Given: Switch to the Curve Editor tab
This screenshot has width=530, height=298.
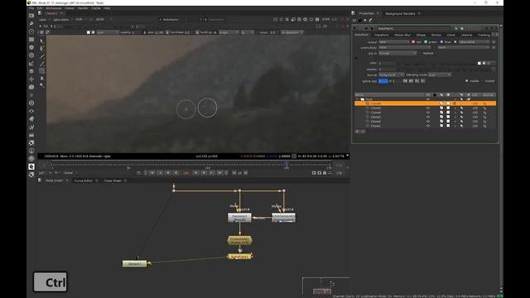Looking at the screenshot, I should tap(84, 180).
